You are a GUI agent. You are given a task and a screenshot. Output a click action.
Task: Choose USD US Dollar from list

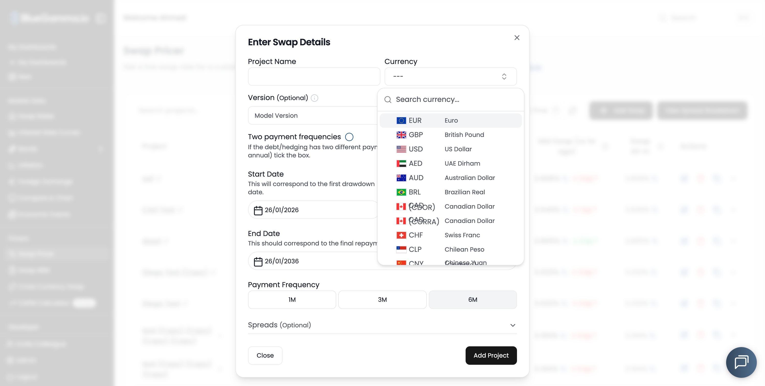coord(450,149)
